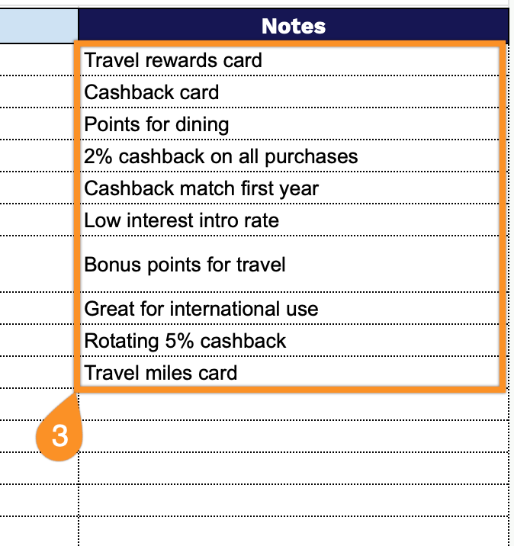Click the orange step 3 badge
The image size is (514, 546).
tap(59, 435)
